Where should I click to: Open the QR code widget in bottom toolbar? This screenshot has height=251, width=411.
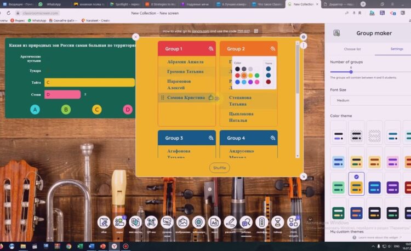tap(151, 223)
